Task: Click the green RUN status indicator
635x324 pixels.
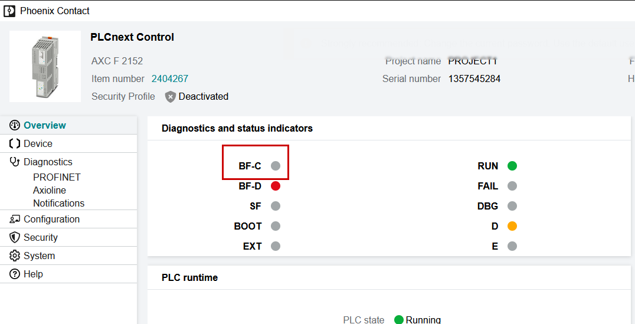Action: pyautogui.click(x=512, y=166)
